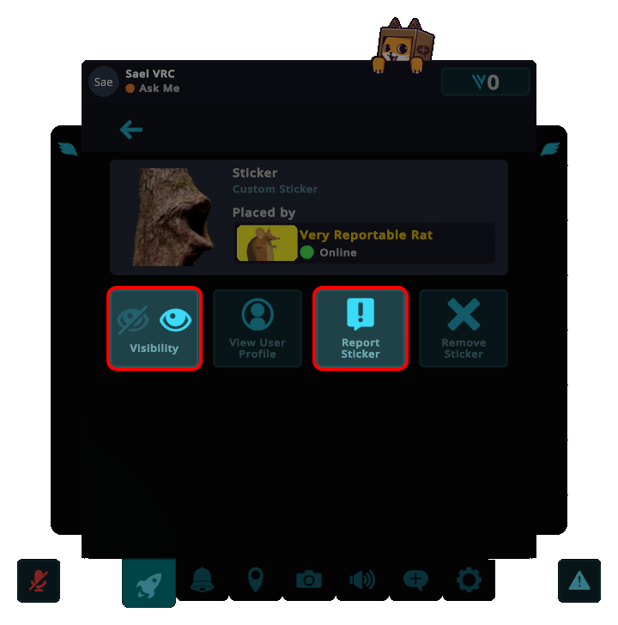This screenshot has height=625, width=618.
Task: Go back with the left arrow
Action: point(130,129)
